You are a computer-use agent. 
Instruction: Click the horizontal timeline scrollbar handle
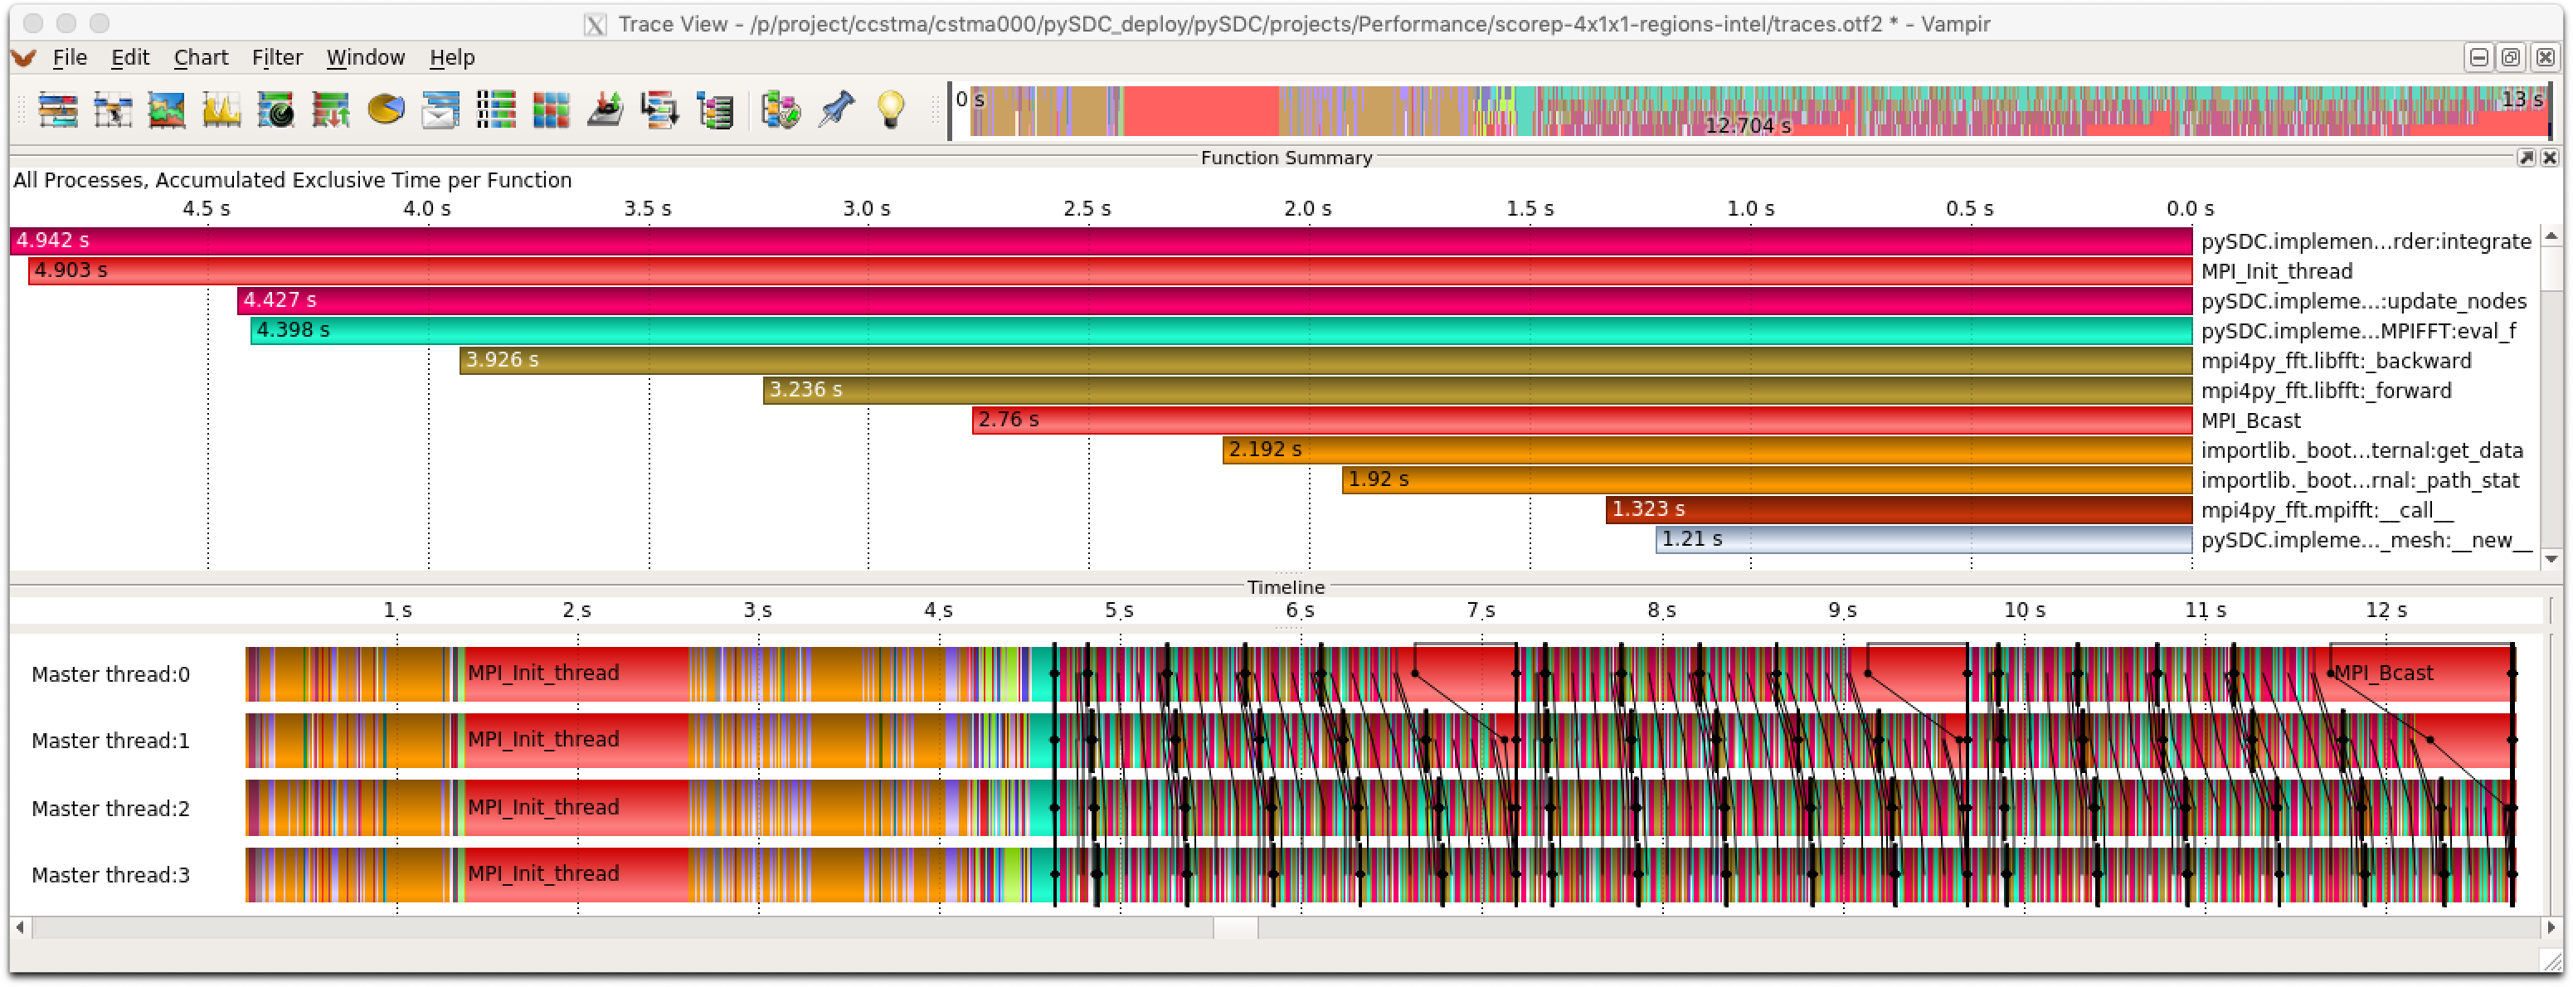pos(1236,928)
